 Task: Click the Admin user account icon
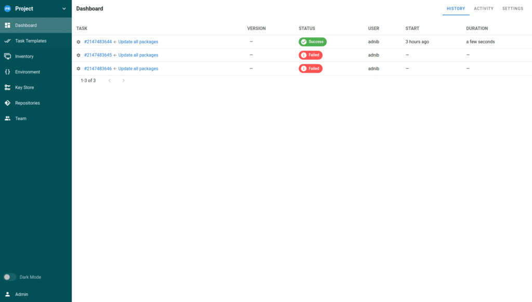(x=7, y=294)
